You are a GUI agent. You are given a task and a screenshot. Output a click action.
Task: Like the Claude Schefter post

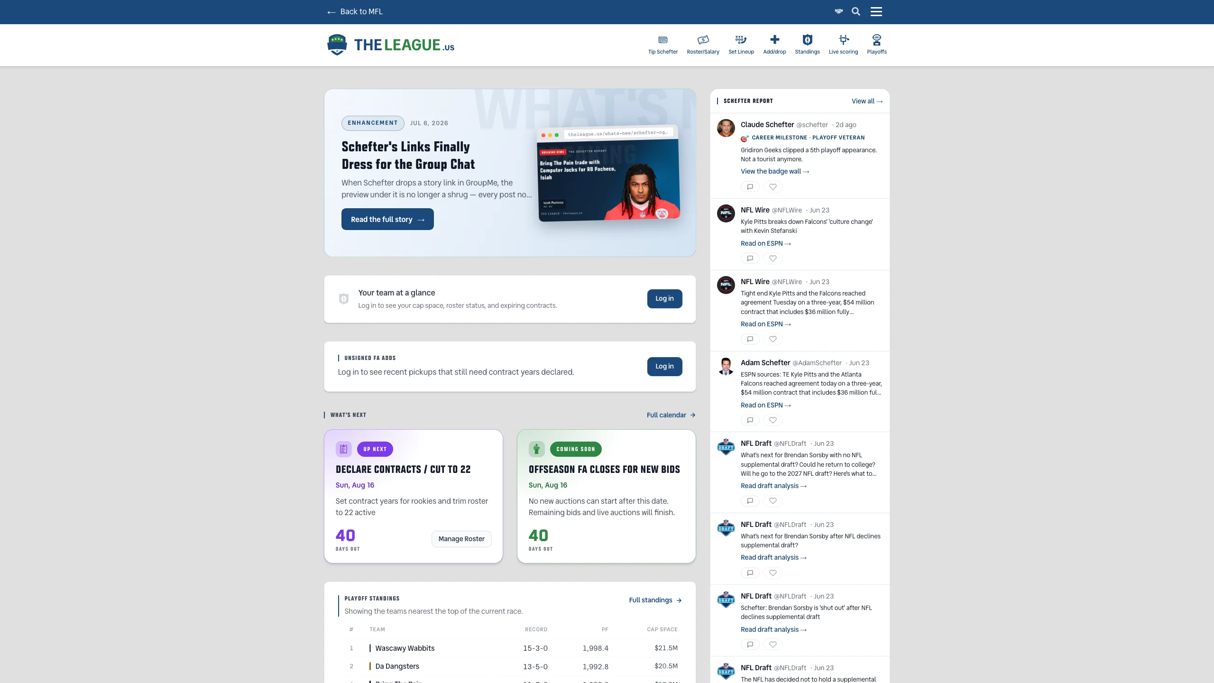[x=773, y=187]
